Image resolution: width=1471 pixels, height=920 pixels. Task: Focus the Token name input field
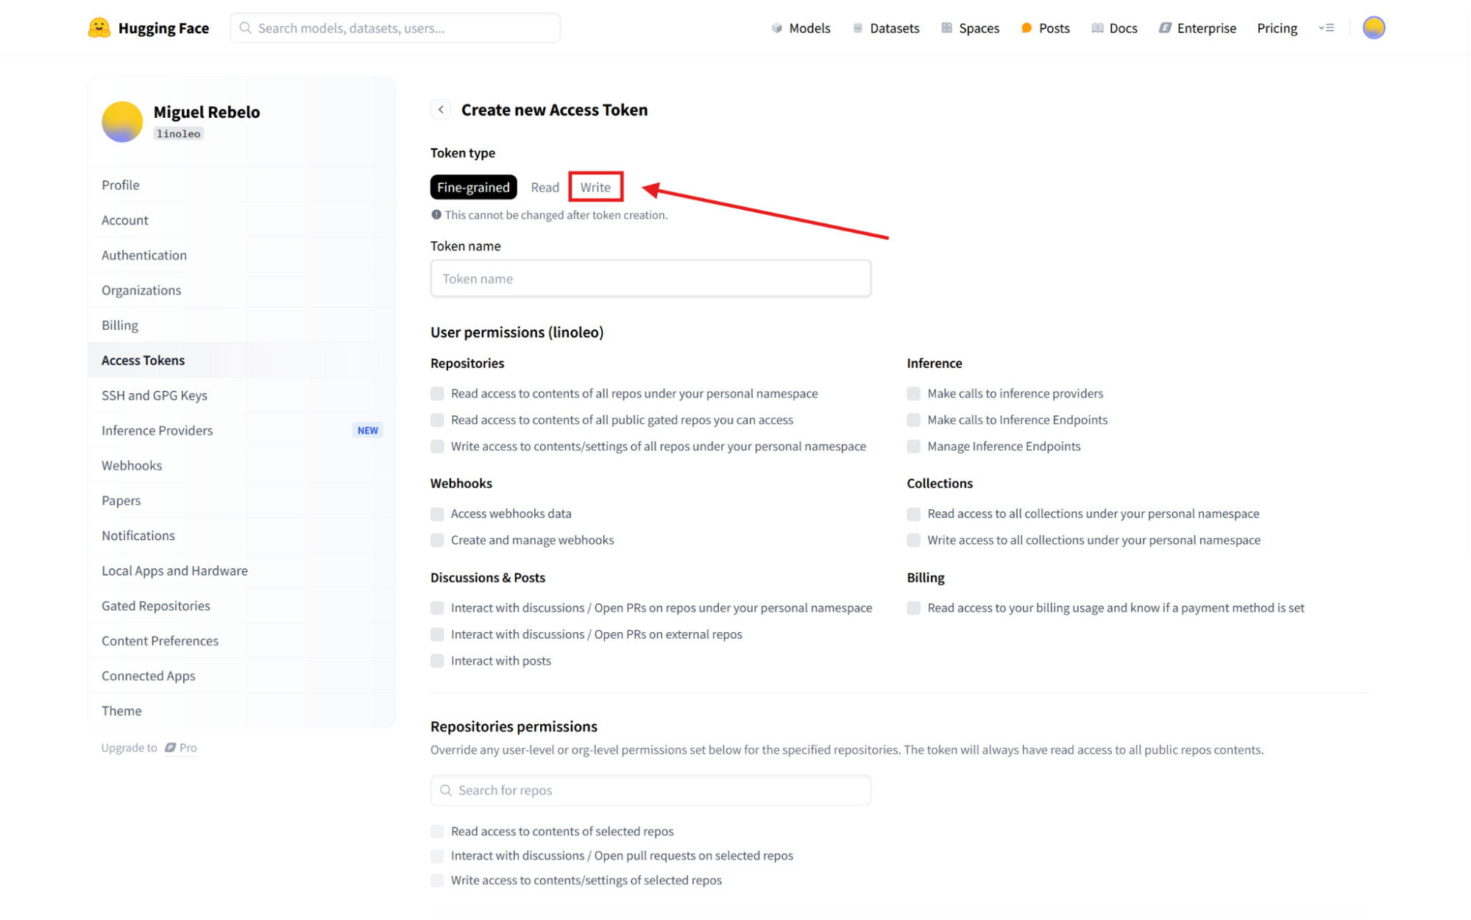651,278
